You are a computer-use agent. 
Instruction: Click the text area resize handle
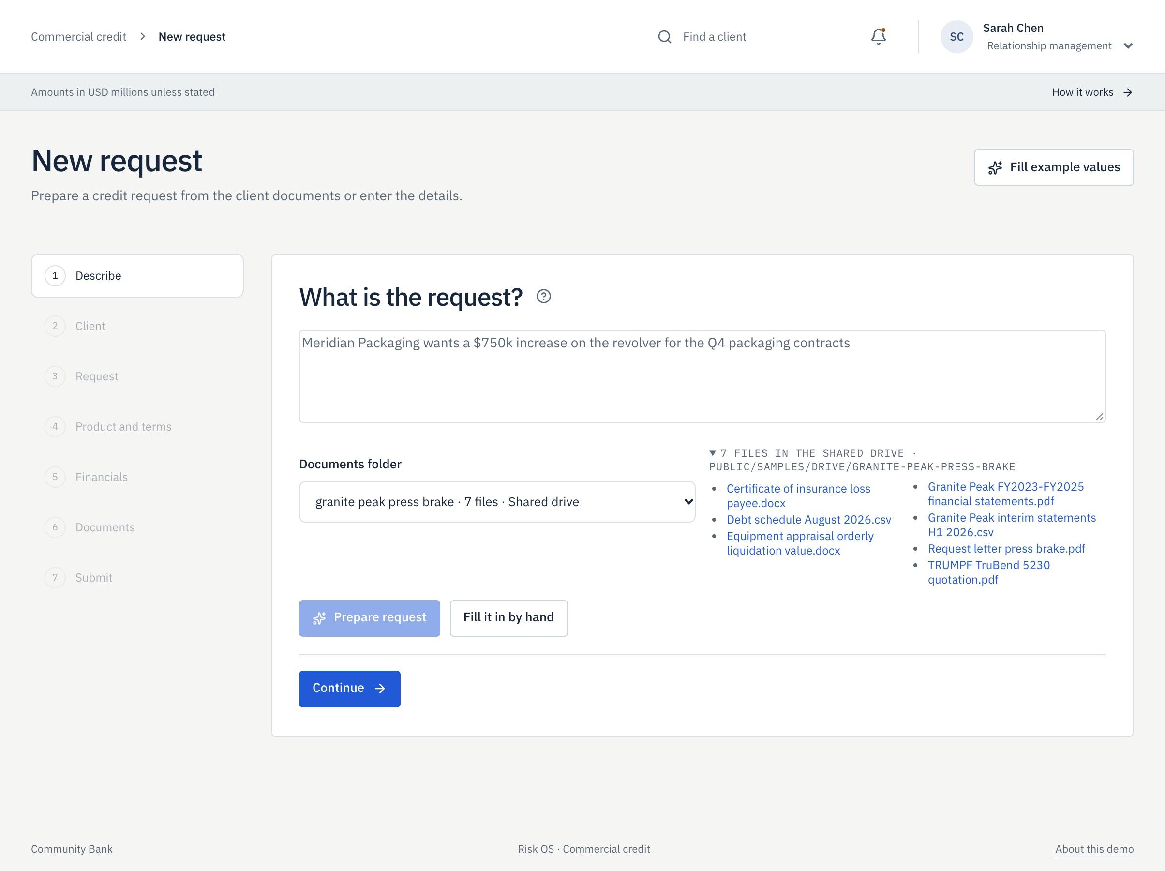click(x=1100, y=417)
